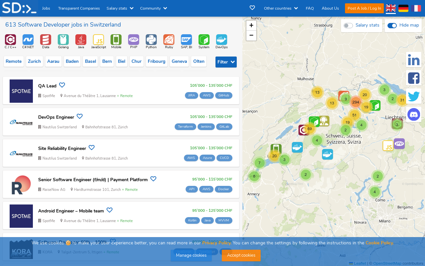This screenshot has width=425, height=266.
Task: Click Post A Job / Log In button
Action: pyautogui.click(x=364, y=8)
